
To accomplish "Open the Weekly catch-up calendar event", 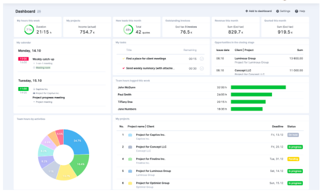I will coord(44,59).
